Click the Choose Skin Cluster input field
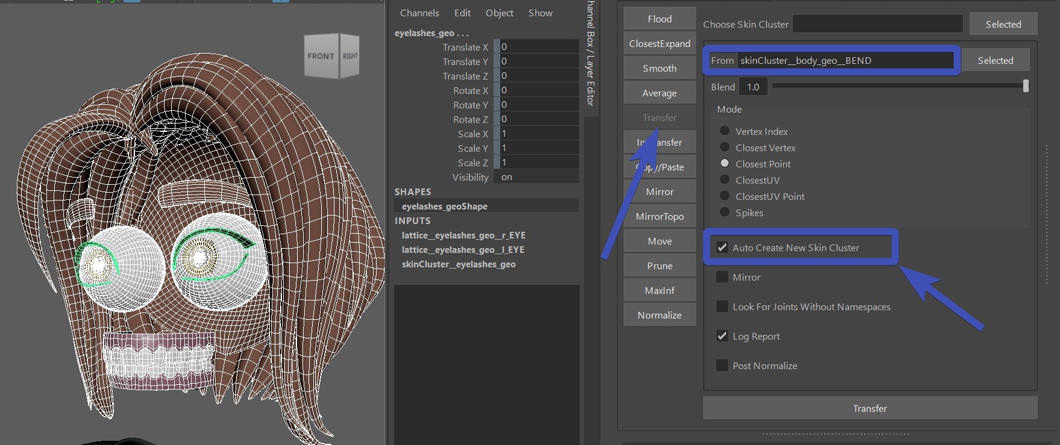Screen dimensions: 1060x445 (x=877, y=24)
